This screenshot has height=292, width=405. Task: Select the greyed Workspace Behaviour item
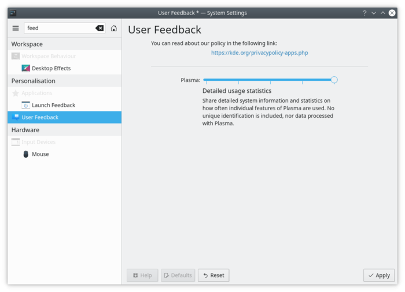(x=65, y=56)
